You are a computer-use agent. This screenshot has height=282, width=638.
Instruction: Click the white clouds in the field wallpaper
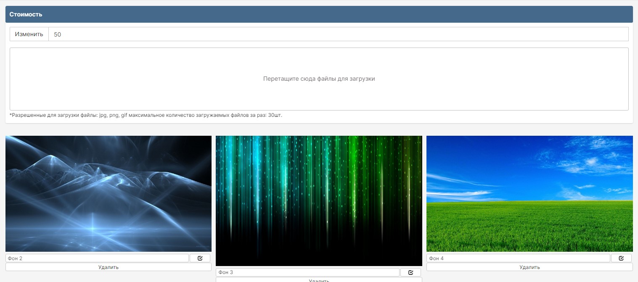[x=589, y=162]
